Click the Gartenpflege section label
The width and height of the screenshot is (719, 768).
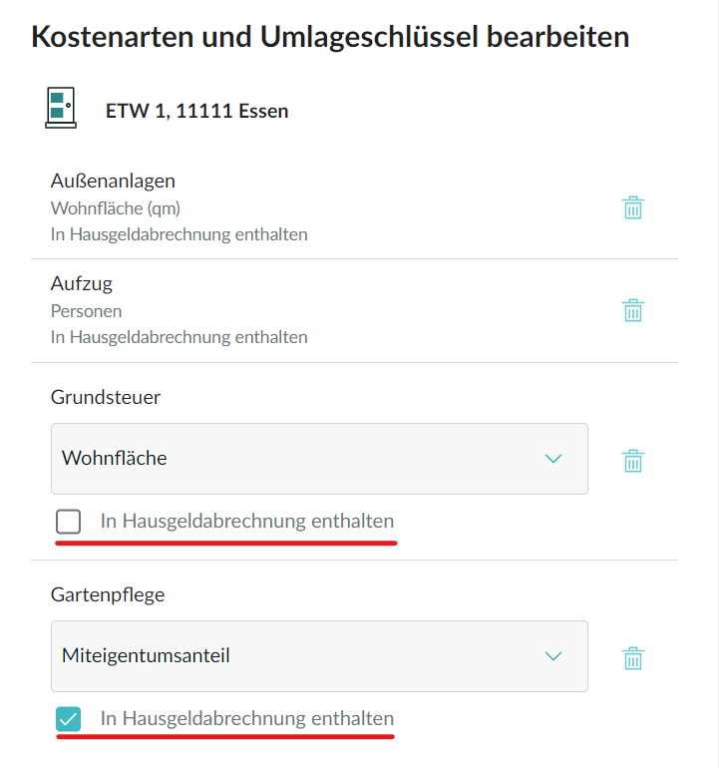coord(108,594)
